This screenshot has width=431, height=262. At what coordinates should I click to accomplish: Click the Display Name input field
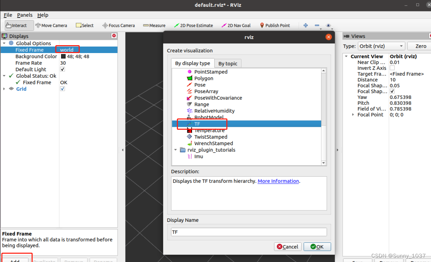click(249, 232)
